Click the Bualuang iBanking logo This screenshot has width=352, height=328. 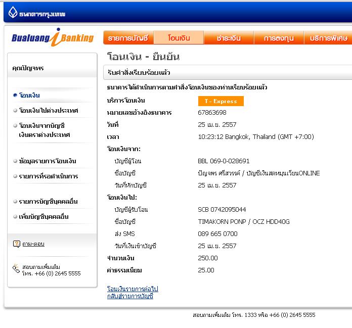click(x=53, y=37)
